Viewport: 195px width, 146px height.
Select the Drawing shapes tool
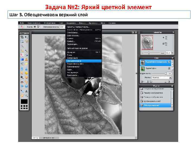point(26,64)
